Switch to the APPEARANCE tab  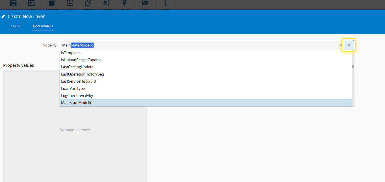tap(43, 26)
